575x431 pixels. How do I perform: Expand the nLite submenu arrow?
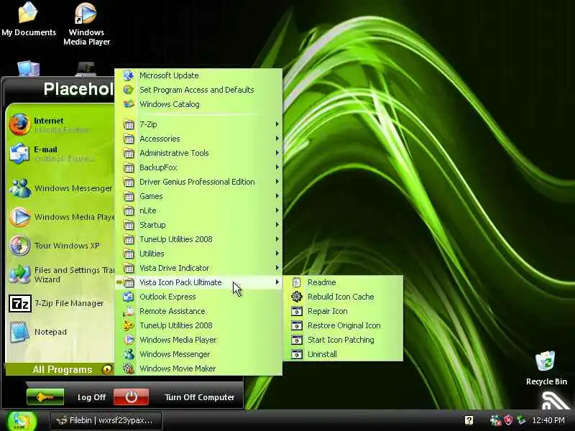[x=277, y=210]
